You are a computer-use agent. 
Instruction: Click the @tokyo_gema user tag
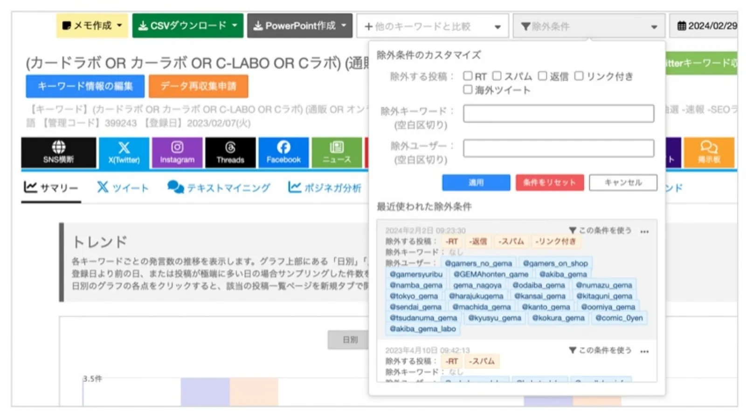point(414,296)
